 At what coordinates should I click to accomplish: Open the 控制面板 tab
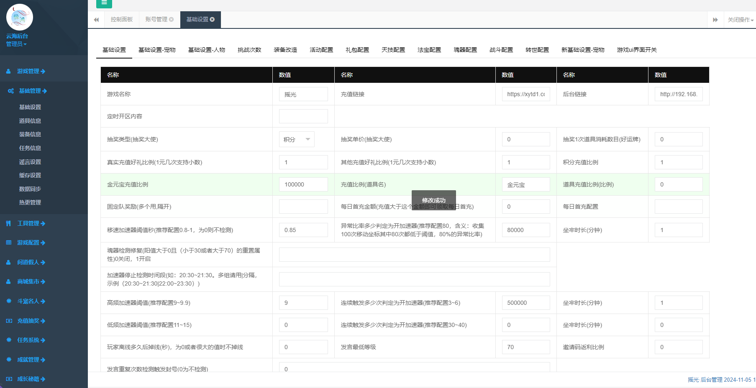(122, 20)
